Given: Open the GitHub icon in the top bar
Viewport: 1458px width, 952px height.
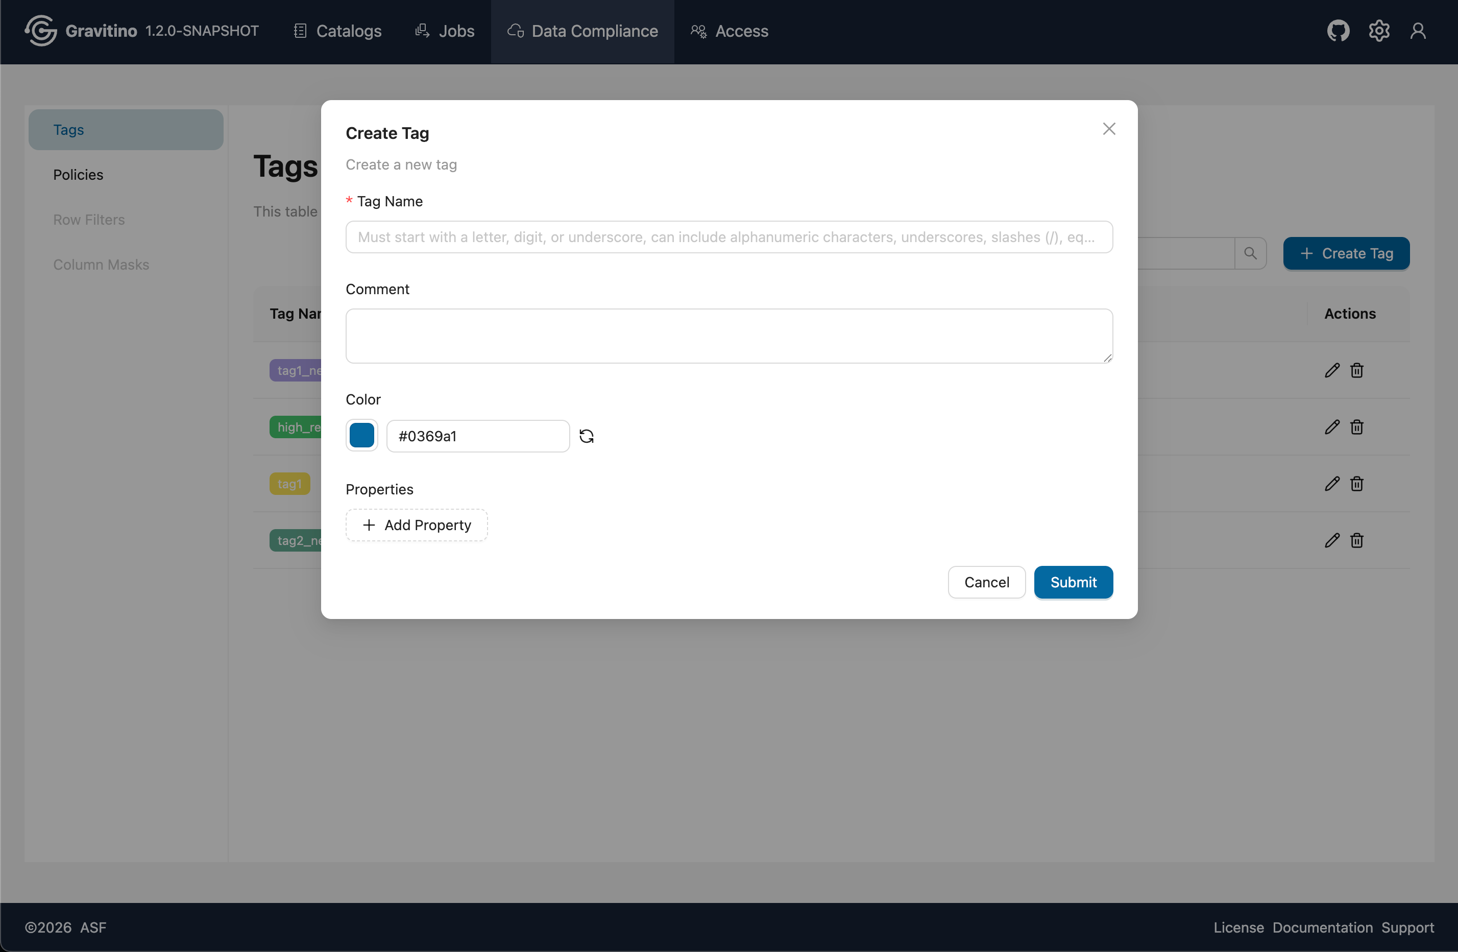Looking at the screenshot, I should pyautogui.click(x=1339, y=31).
